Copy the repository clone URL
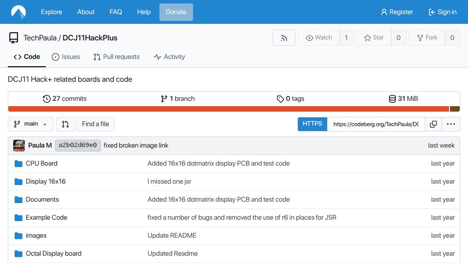 (x=433, y=124)
